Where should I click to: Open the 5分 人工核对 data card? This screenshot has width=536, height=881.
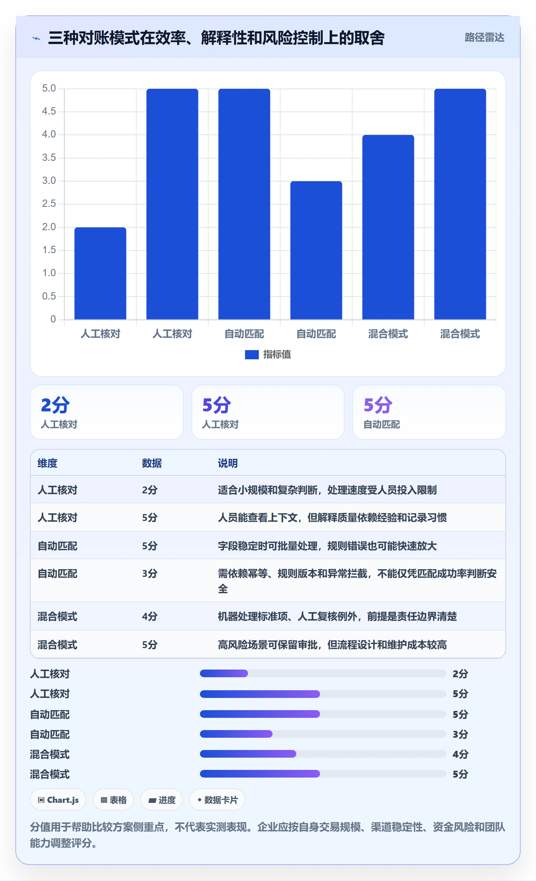click(268, 412)
